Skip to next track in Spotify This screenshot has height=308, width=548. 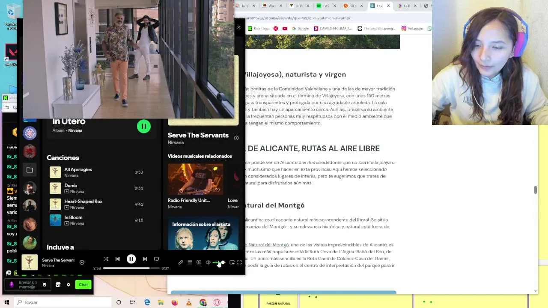(145, 259)
